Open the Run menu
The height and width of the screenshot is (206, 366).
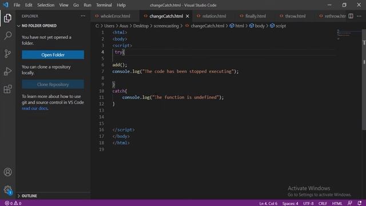coord(87,5)
